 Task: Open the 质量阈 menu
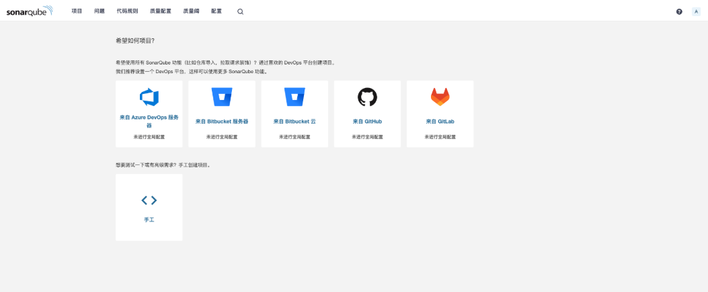pos(191,11)
